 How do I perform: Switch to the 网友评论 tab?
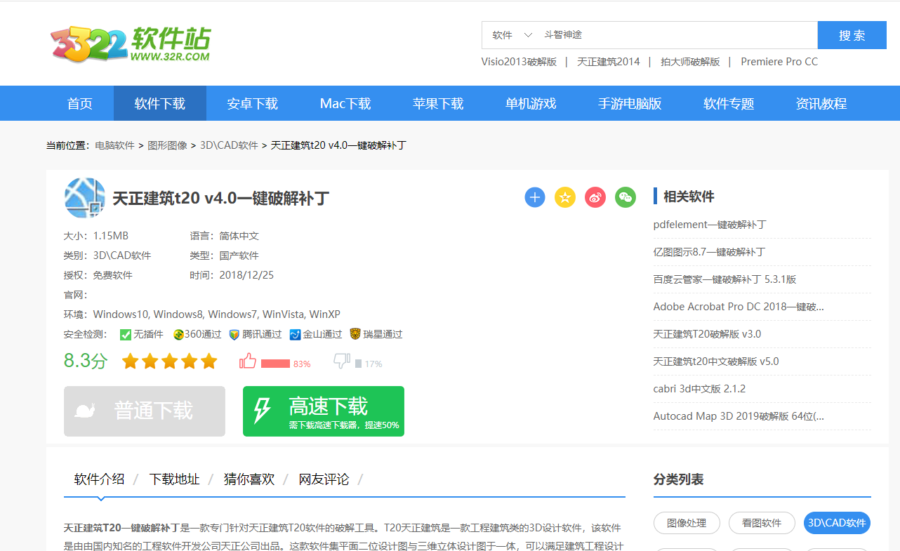pos(324,479)
